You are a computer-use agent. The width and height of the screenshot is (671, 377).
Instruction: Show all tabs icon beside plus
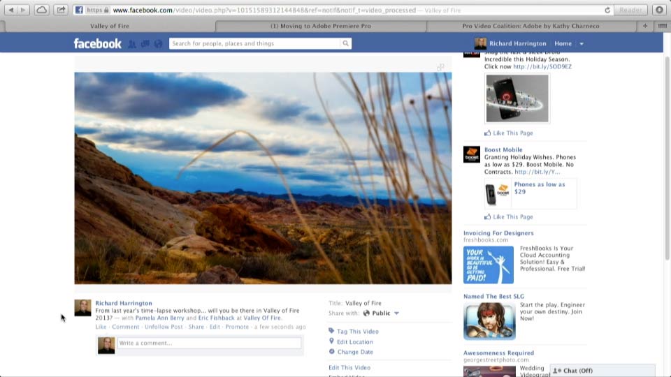tap(662, 26)
